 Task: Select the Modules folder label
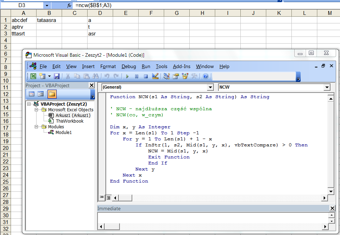(x=56, y=127)
